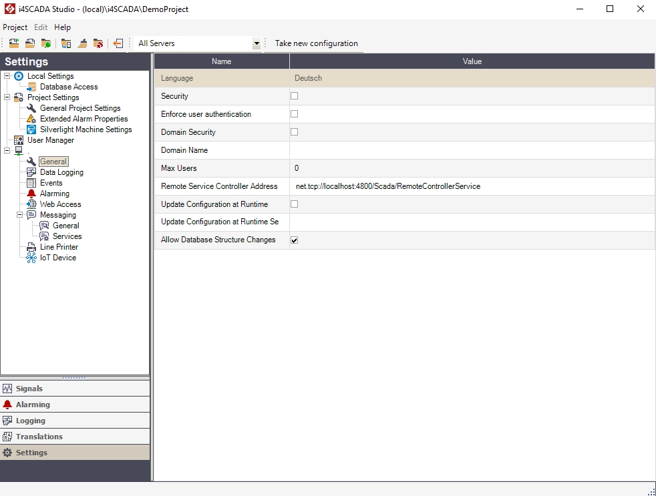Open the Help menu
656x496 pixels.
click(x=62, y=27)
